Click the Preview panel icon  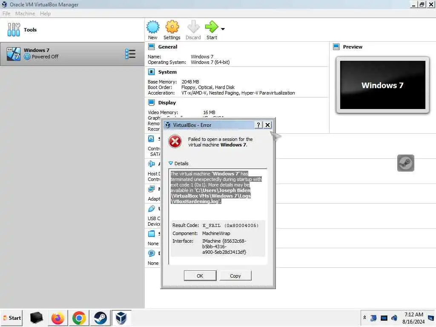(x=336, y=47)
